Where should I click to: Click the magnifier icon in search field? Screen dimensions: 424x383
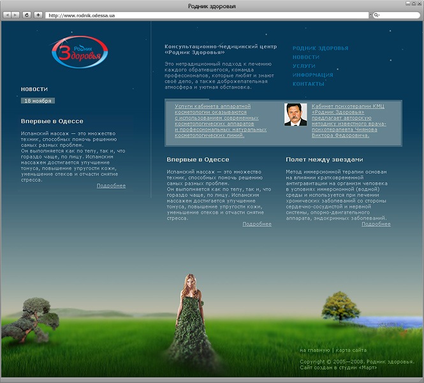[376, 15]
